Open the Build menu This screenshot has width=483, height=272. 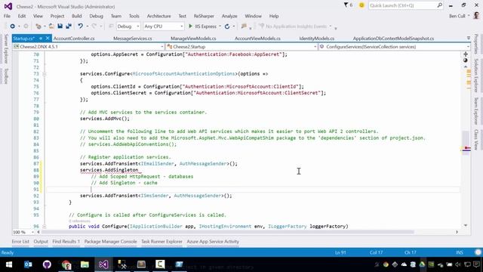(77, 16)
